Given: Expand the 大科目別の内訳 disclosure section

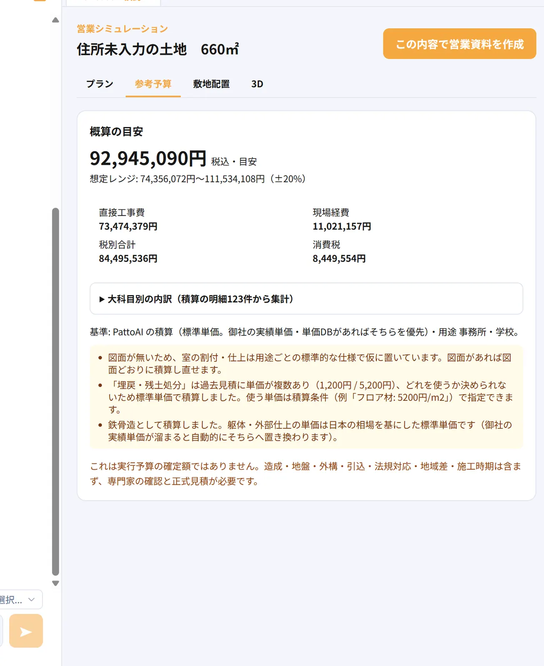Looking at the screenshot, I should click(306, 299).
